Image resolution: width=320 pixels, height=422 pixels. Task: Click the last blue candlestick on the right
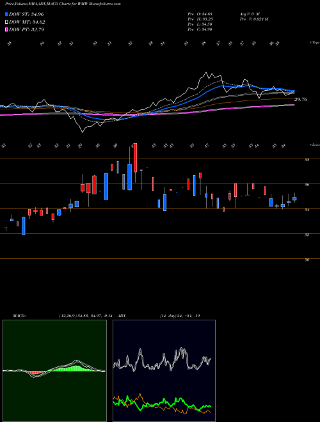click(x=294, y=199)
